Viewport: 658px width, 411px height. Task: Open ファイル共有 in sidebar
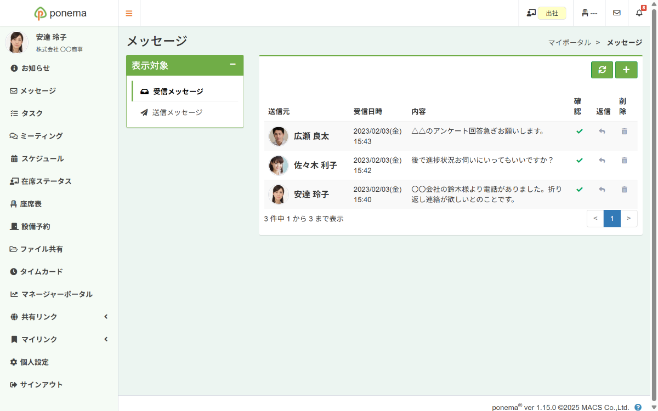(59, 249)
